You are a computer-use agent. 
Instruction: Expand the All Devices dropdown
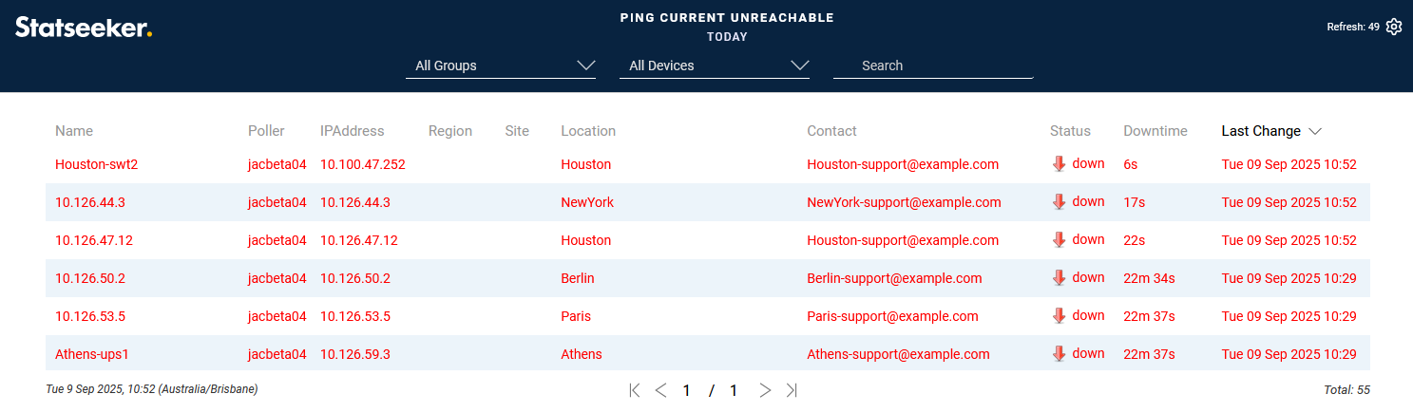point(715,66)
